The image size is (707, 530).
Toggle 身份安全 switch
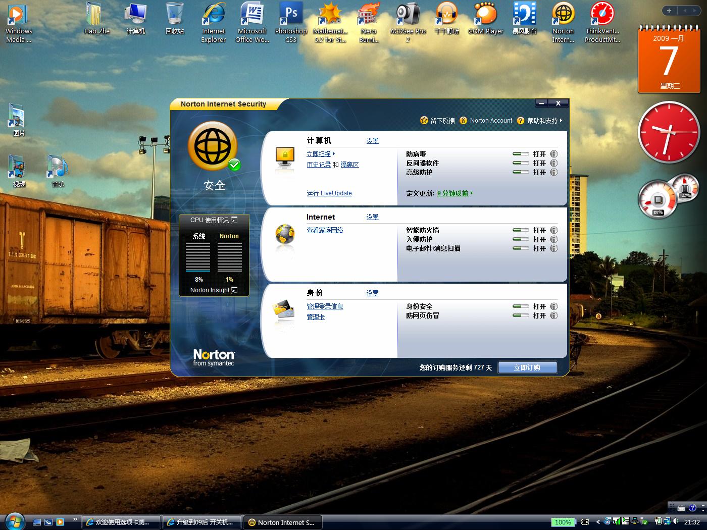521,306
